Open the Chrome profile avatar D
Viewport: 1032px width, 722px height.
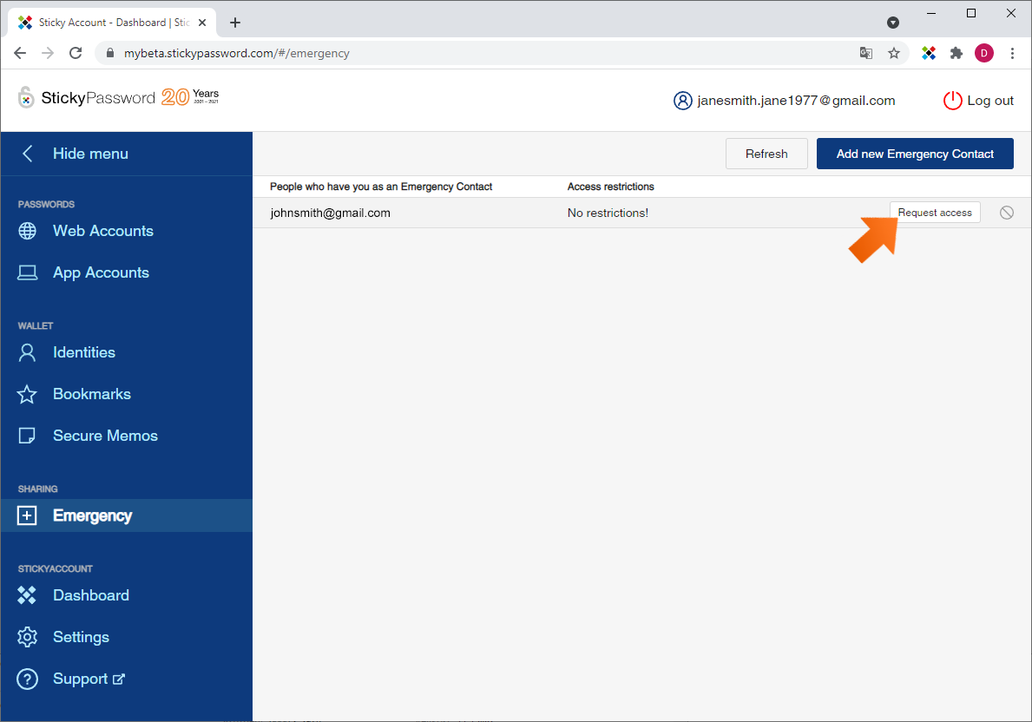[x=984, y=53]
